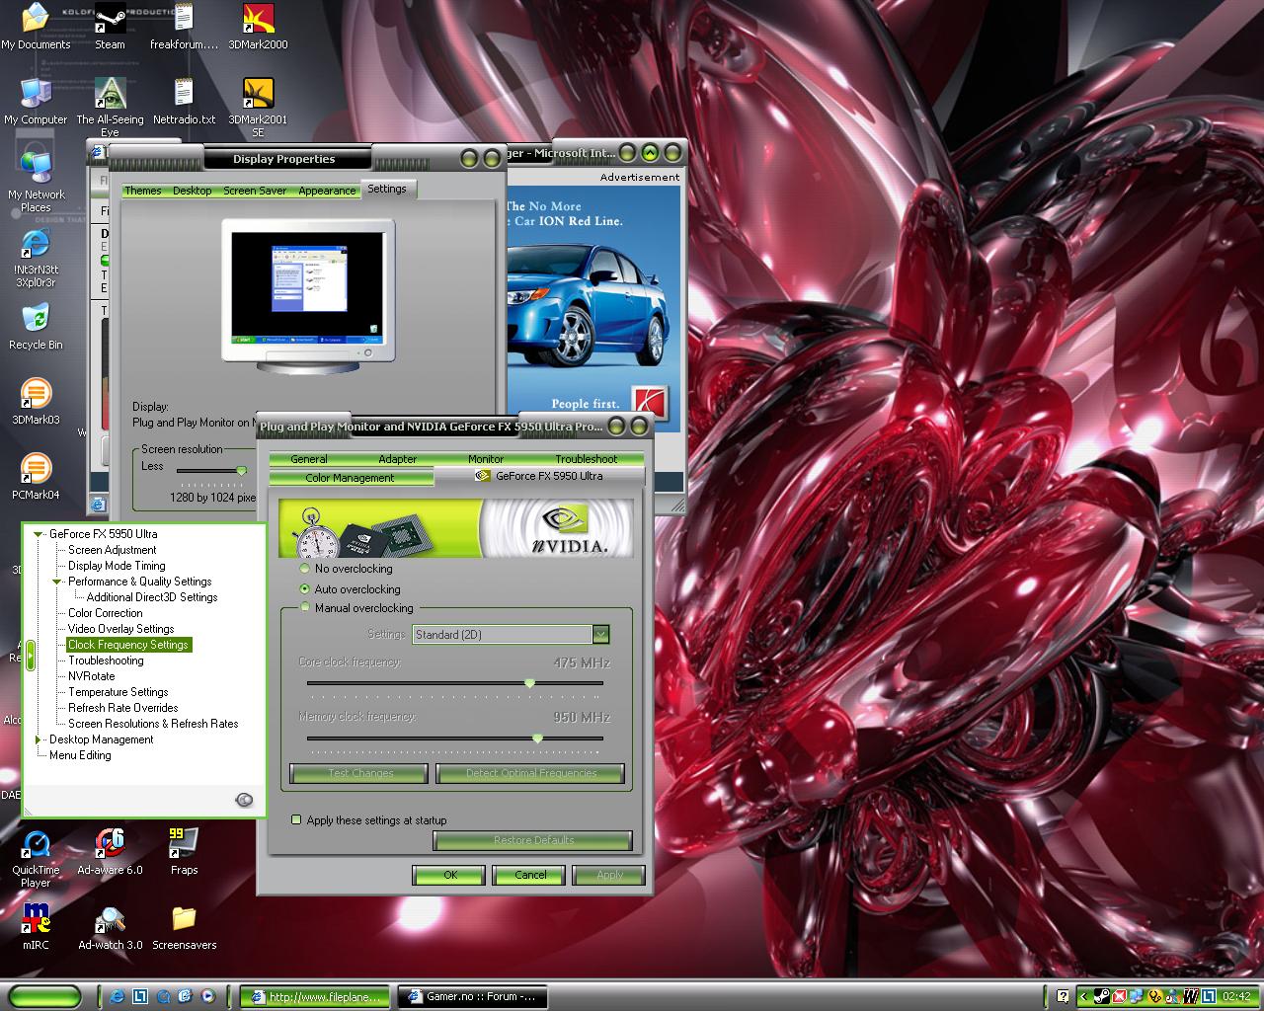Open the 3DMark2000 desktop icon

pos(258,27)
